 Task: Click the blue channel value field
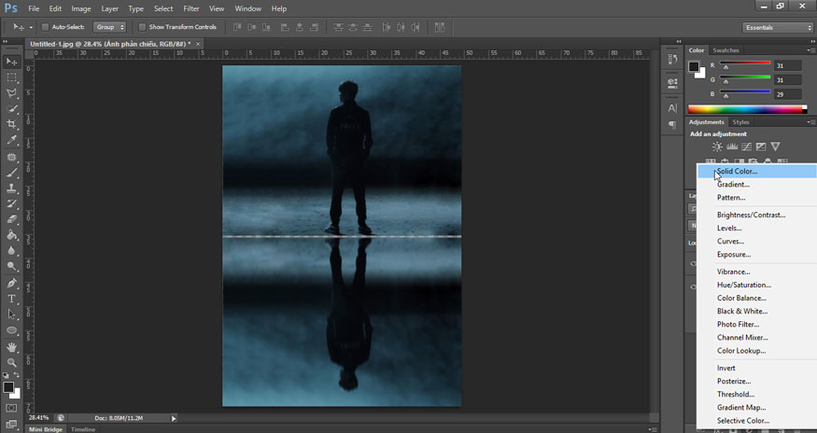[x=787, y=94]
